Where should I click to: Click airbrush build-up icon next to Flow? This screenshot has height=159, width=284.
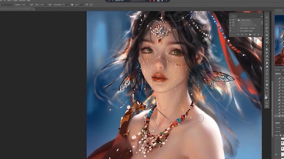pyautogui.click(x=50, y=5)
